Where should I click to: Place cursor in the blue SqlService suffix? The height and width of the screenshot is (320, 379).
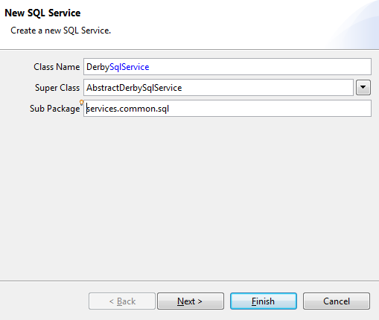[130, 67]
